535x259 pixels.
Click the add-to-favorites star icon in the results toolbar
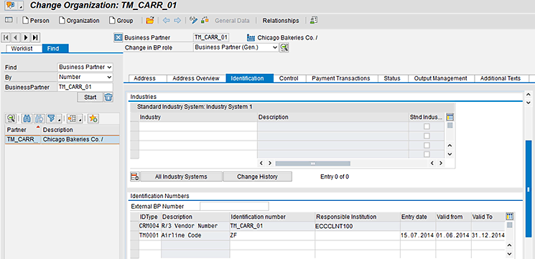93,118
